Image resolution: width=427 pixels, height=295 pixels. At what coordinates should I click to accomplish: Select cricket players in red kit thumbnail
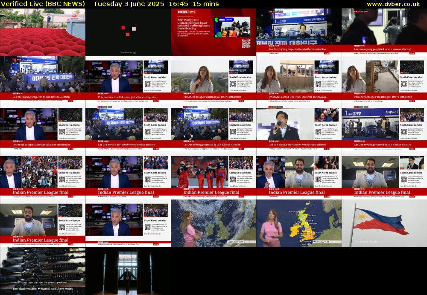[x=213, y=176]
